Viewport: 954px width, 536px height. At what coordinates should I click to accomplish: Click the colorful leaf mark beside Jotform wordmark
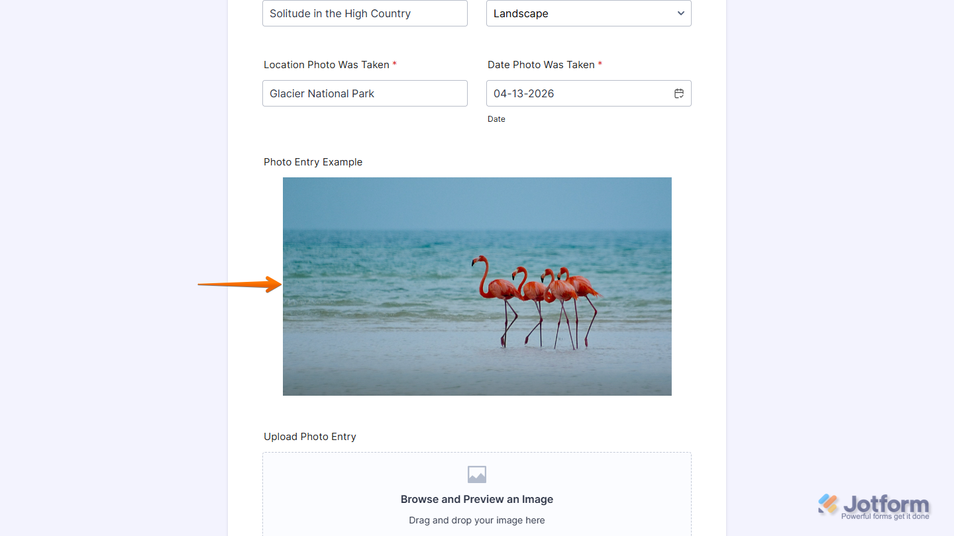[827, 504]
